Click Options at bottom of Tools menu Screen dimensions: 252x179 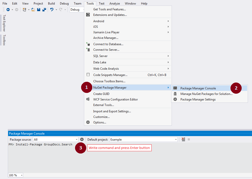(100, 122)
